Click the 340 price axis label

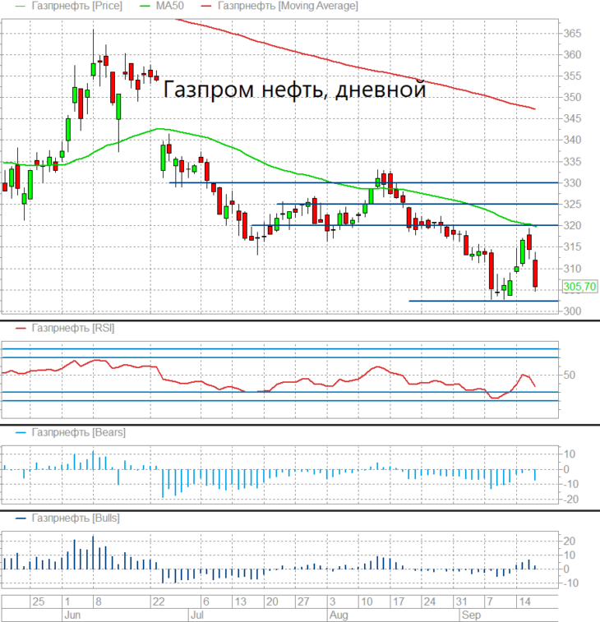pyautogui.click(x=572, y=140)
